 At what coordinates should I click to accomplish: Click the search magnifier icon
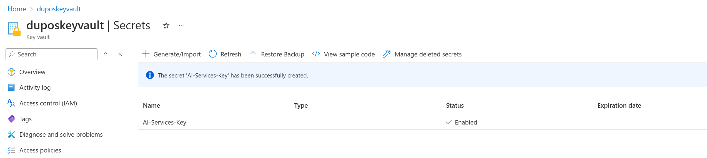pyautogui.click(x=12, y=54)
